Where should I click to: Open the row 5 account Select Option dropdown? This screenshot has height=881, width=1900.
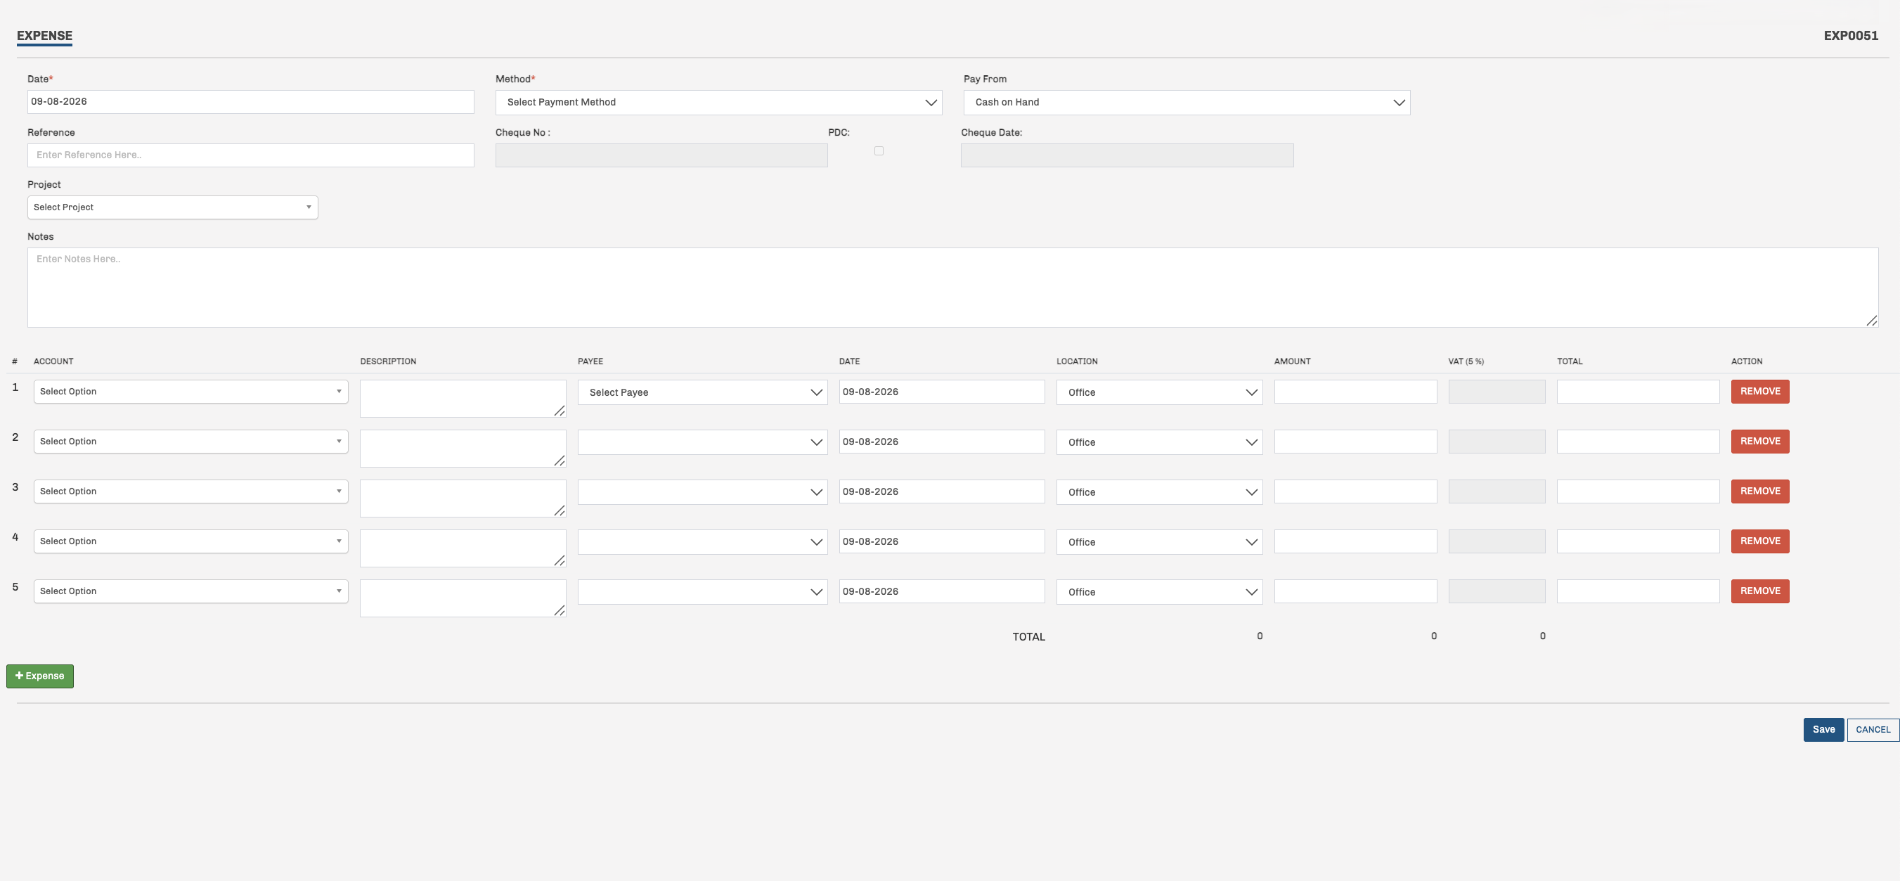coord(191,591)
